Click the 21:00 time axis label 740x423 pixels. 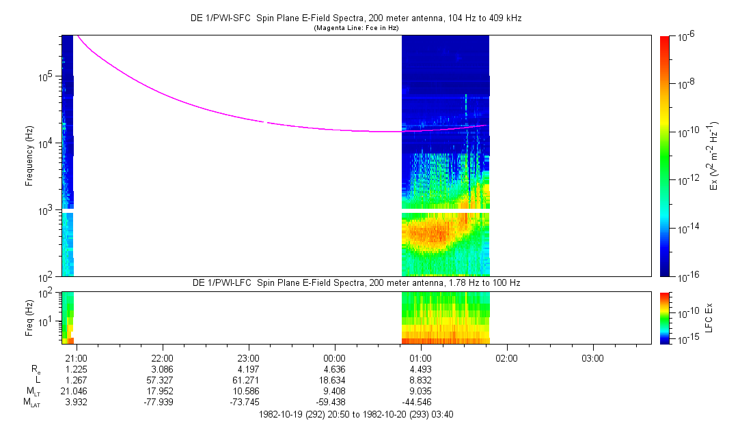tap(76, 358)
